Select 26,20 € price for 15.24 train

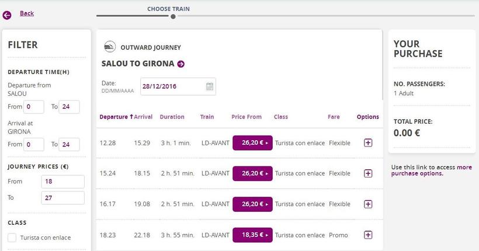coord(252,173)
